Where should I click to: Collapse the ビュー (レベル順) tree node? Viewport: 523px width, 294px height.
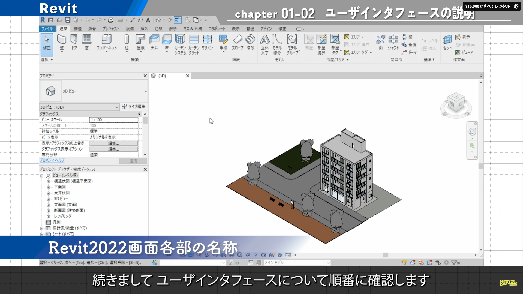[42, 175]
